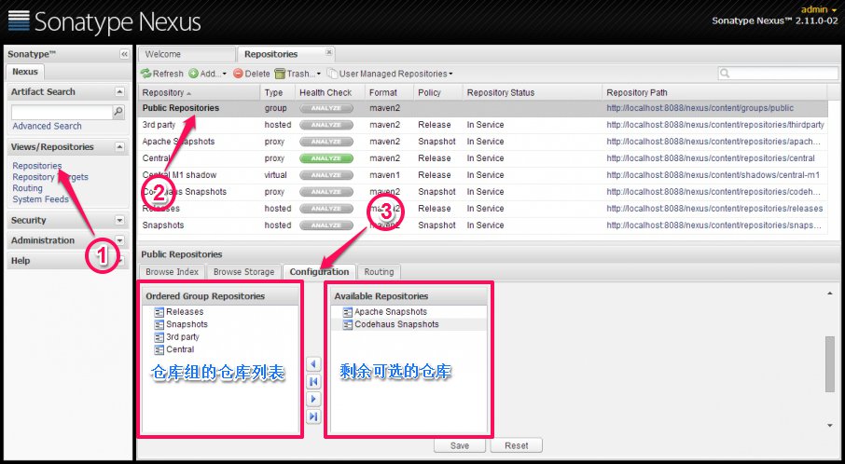Collapse the Views/Repositories section

click(119, 147)
